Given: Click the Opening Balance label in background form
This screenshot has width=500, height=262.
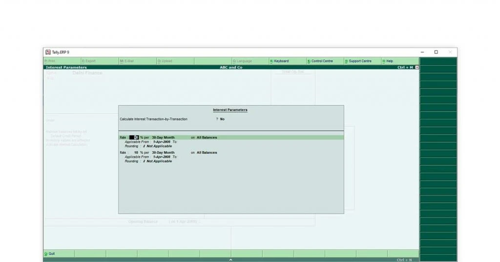Looking at the screenshot, I should click(143, 221).
